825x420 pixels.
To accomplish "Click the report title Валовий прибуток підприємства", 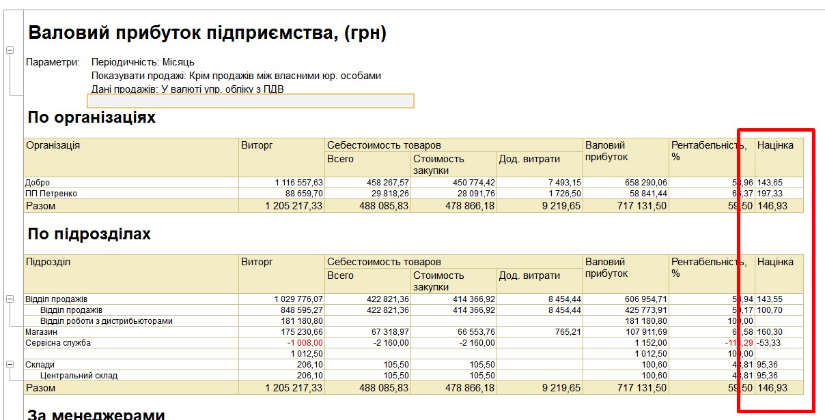I will click(x=207, y=33).
